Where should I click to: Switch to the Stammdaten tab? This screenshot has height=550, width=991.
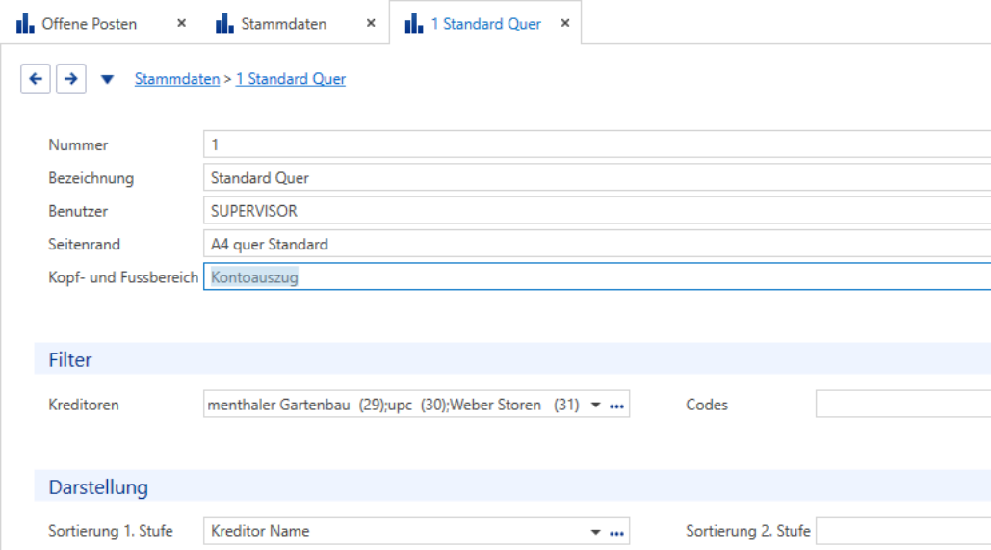point(284,24)
